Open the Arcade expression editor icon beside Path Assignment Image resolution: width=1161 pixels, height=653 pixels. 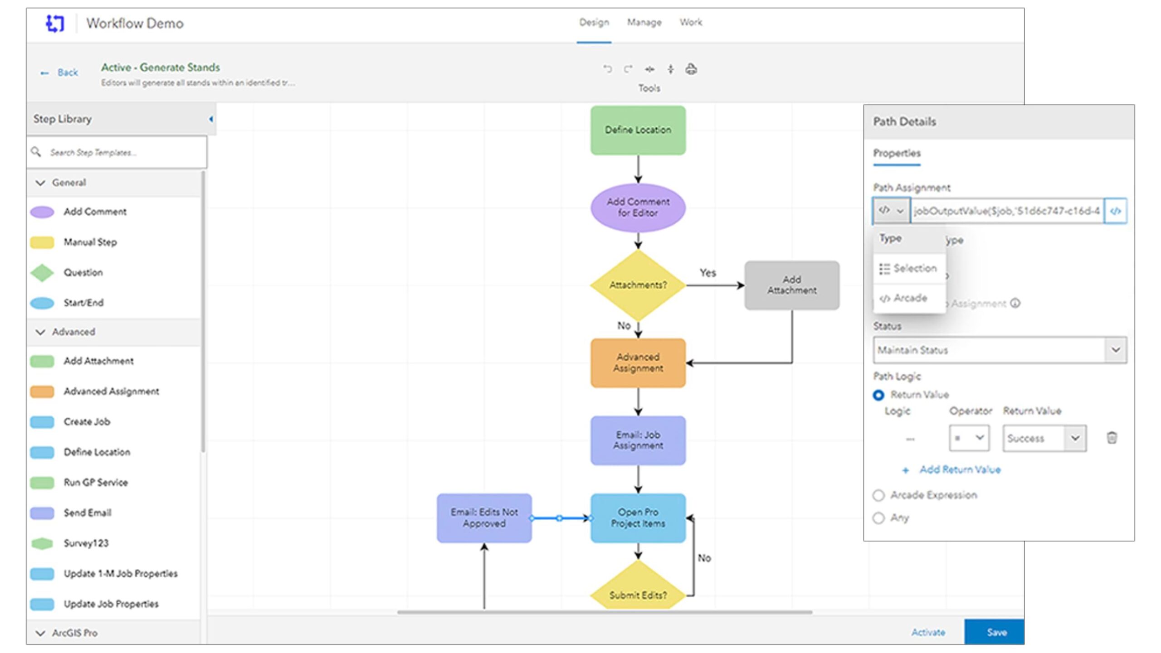click(1116, 211)
